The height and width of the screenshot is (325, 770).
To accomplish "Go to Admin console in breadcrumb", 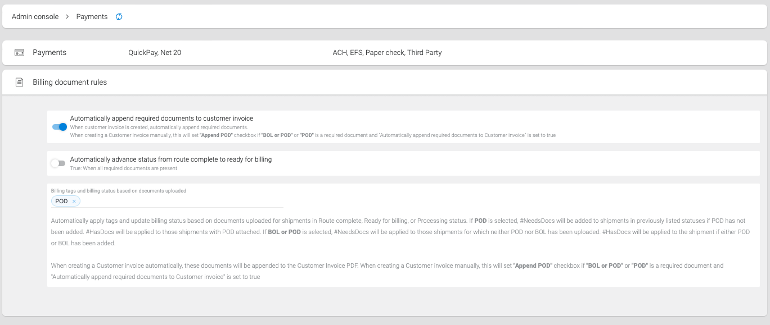I will (35, 17).
